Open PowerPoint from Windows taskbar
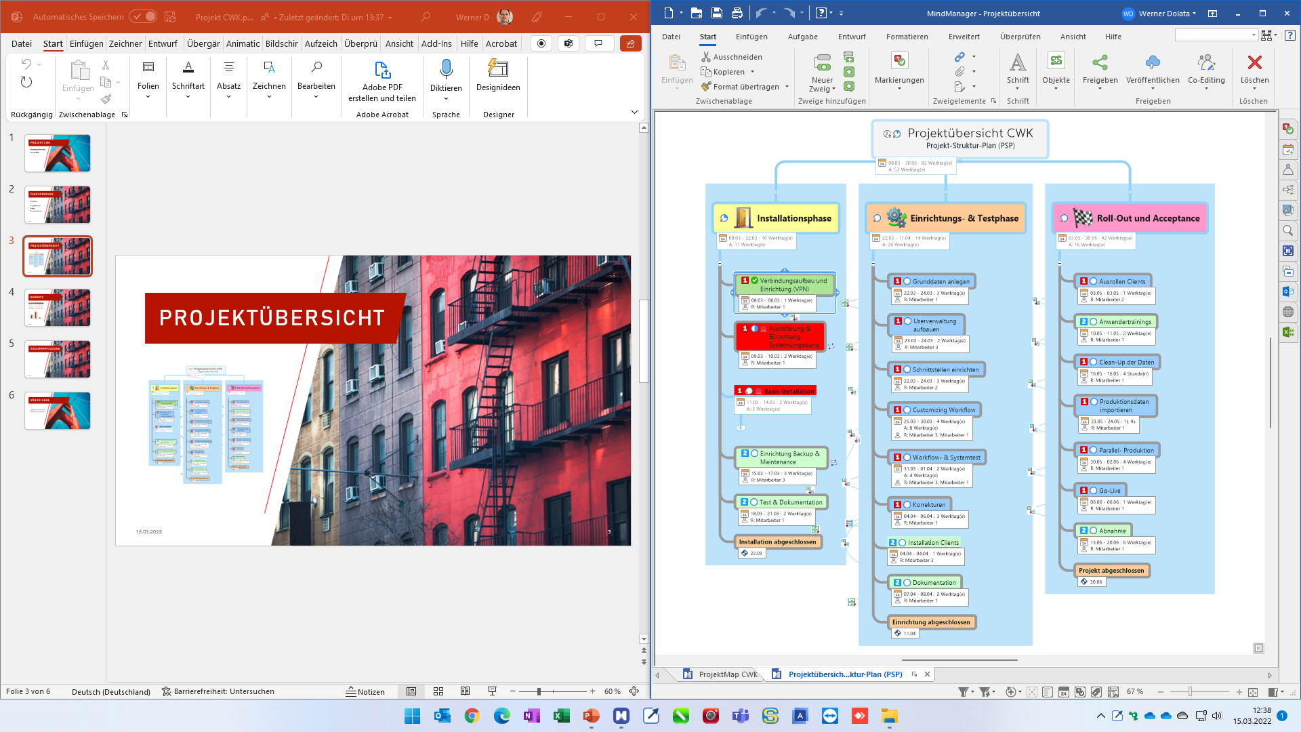The height and width of the screenshot is (732, 1301). [592, 716]
